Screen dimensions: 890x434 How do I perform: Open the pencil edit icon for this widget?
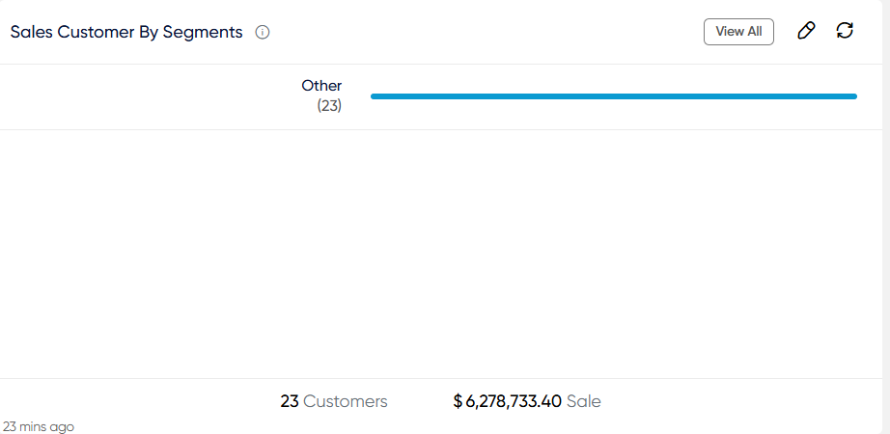tap(806, 31)
